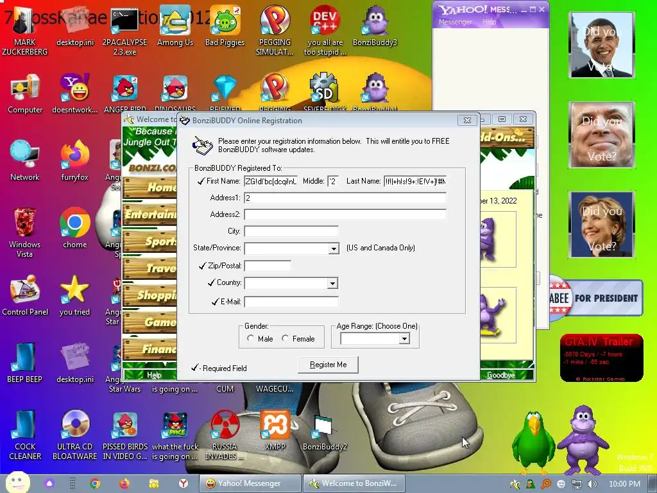Switch to Yahoo! Messenger taskbar button

click(x=250, y=483)
